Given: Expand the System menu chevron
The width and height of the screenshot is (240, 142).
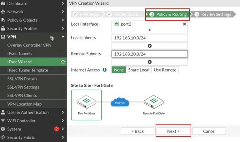Looking at the screenshot, I should click(x=63, y=129).
